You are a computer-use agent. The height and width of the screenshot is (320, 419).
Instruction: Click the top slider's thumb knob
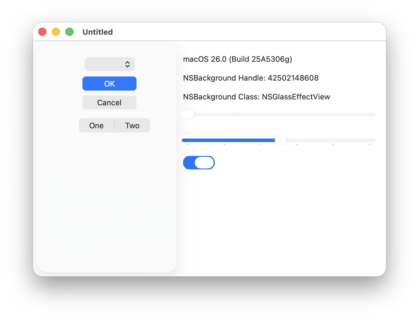188,114
